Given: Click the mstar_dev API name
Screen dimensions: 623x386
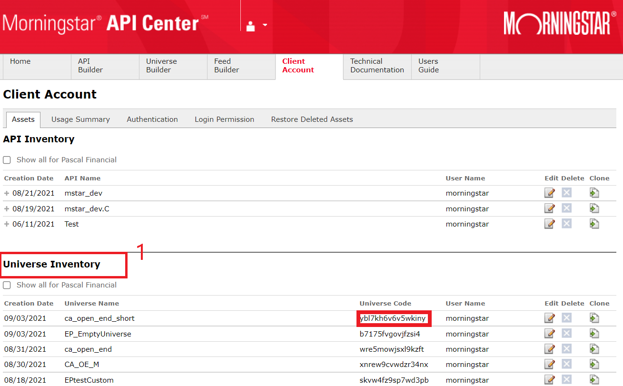Looking at the screenshot, I should (83, 193).
